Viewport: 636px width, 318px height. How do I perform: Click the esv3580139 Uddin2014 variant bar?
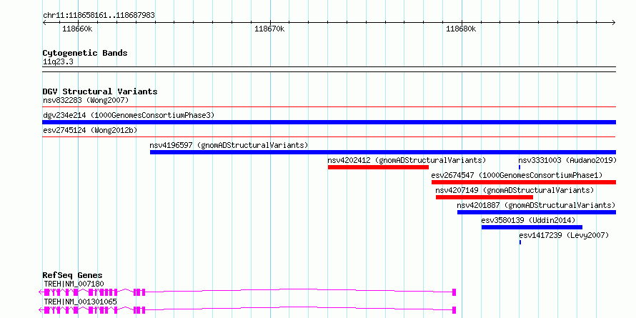point(532,227)
